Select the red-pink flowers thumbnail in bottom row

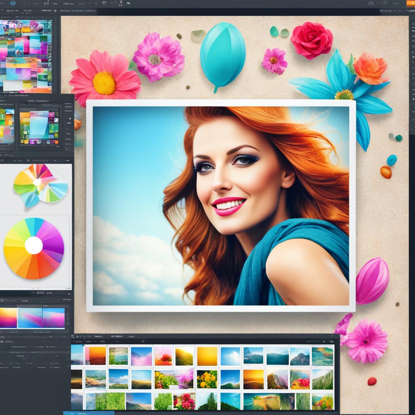tap(184, 401)
